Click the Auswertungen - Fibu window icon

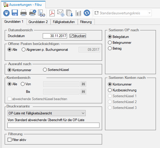coord(6,5)
